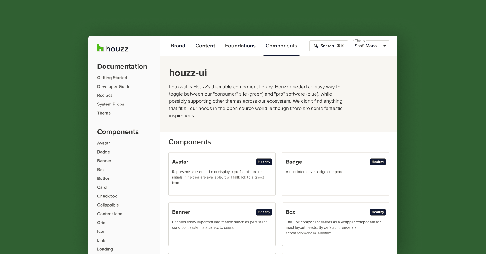Open Grid component in sidebar
The width and height of the screenshot is (486, 254).
click(x=101, y=223)
